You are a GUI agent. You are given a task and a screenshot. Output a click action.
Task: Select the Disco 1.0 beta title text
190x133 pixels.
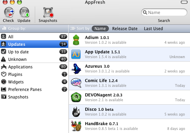click(99, 109)
